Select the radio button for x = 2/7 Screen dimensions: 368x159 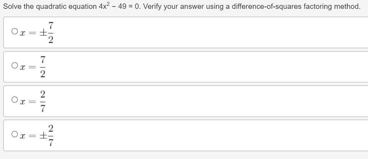coord(15,100)
